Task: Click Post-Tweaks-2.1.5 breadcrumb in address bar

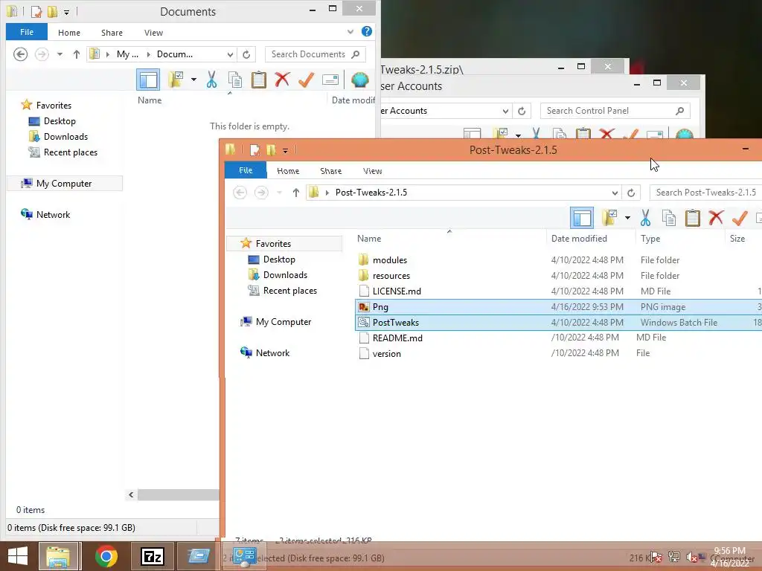Action: [x=371, y=193]
